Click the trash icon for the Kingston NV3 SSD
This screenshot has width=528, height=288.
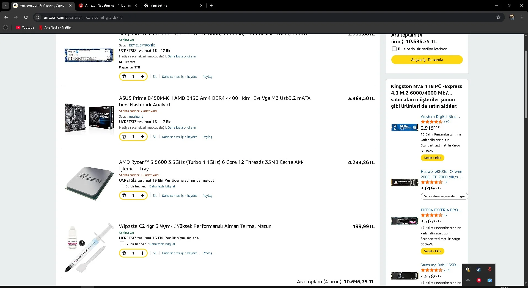click(124, 76)
